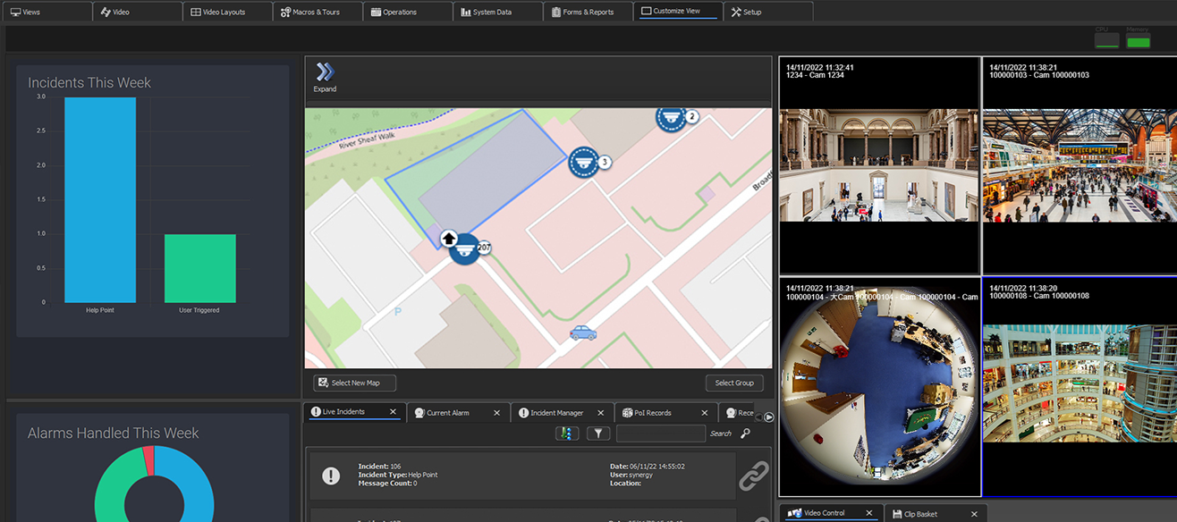Click the sort order icon button

(x=567, y=434)
